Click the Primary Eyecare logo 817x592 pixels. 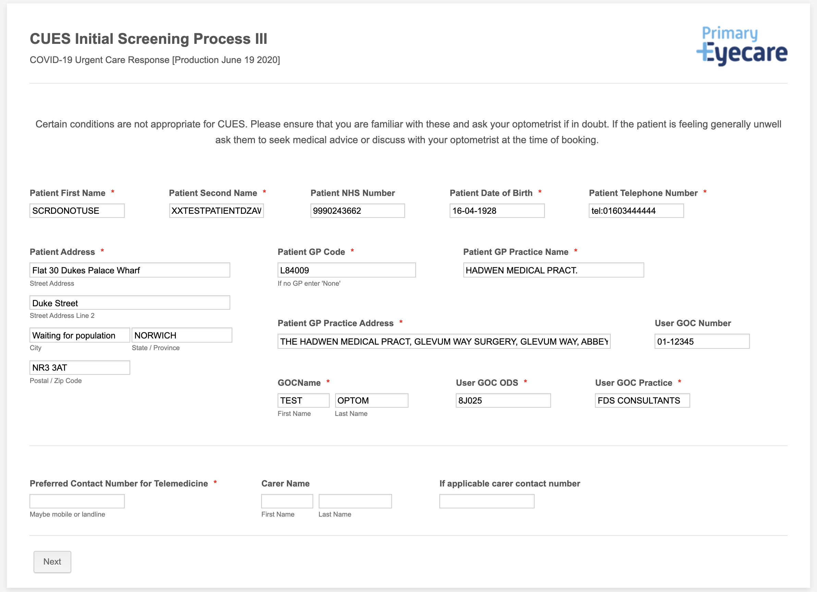tap(741, 46)
